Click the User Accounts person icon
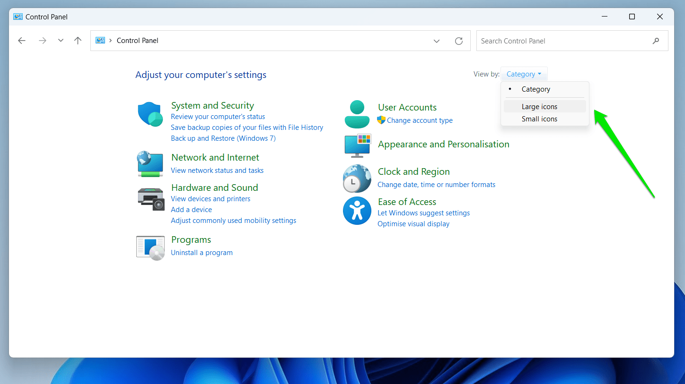This screenshot has width=685, height=384. coord(357,114)
